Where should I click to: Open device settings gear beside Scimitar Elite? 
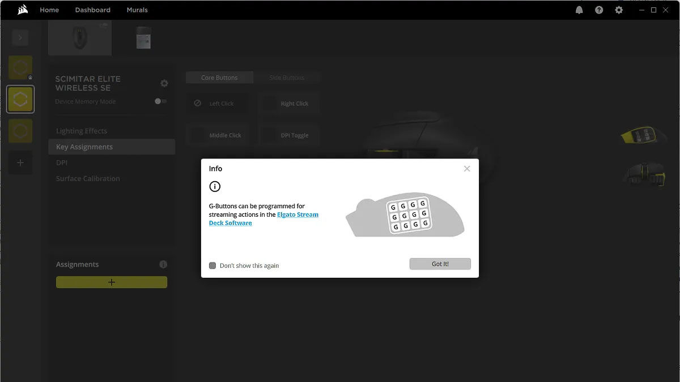click(x=164, y=83)
